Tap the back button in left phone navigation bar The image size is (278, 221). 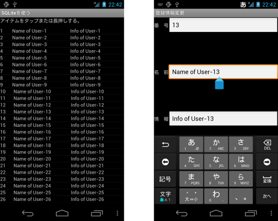[27, 213]
